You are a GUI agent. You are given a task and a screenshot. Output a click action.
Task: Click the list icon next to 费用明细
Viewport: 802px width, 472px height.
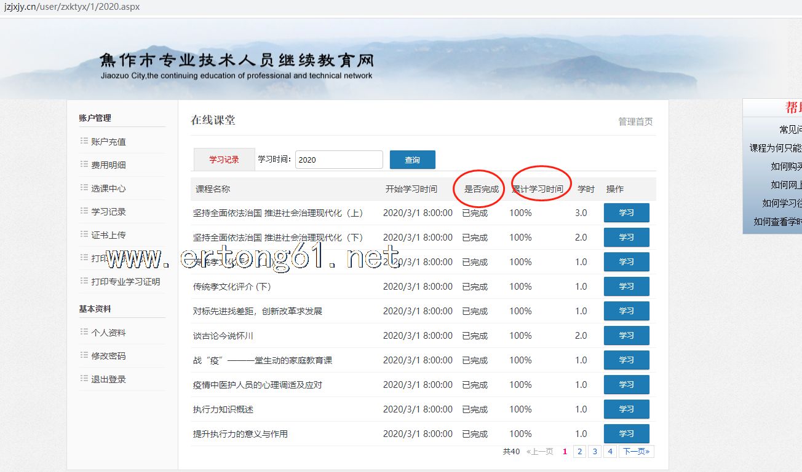click(x=84, y=164)
